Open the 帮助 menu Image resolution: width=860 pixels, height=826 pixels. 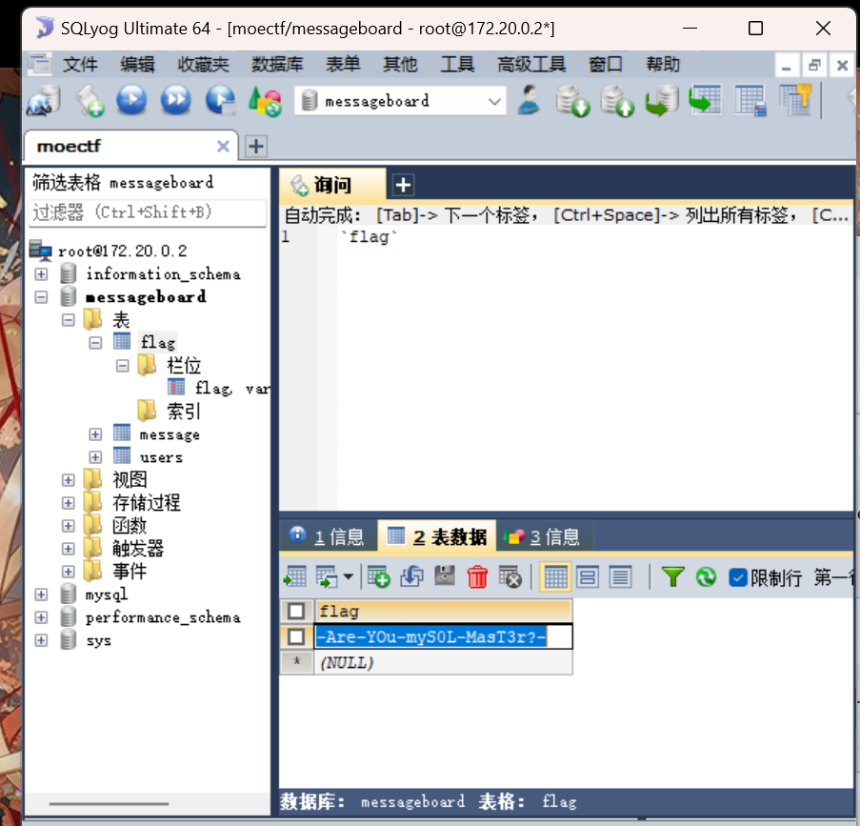[x=663, y=65]
